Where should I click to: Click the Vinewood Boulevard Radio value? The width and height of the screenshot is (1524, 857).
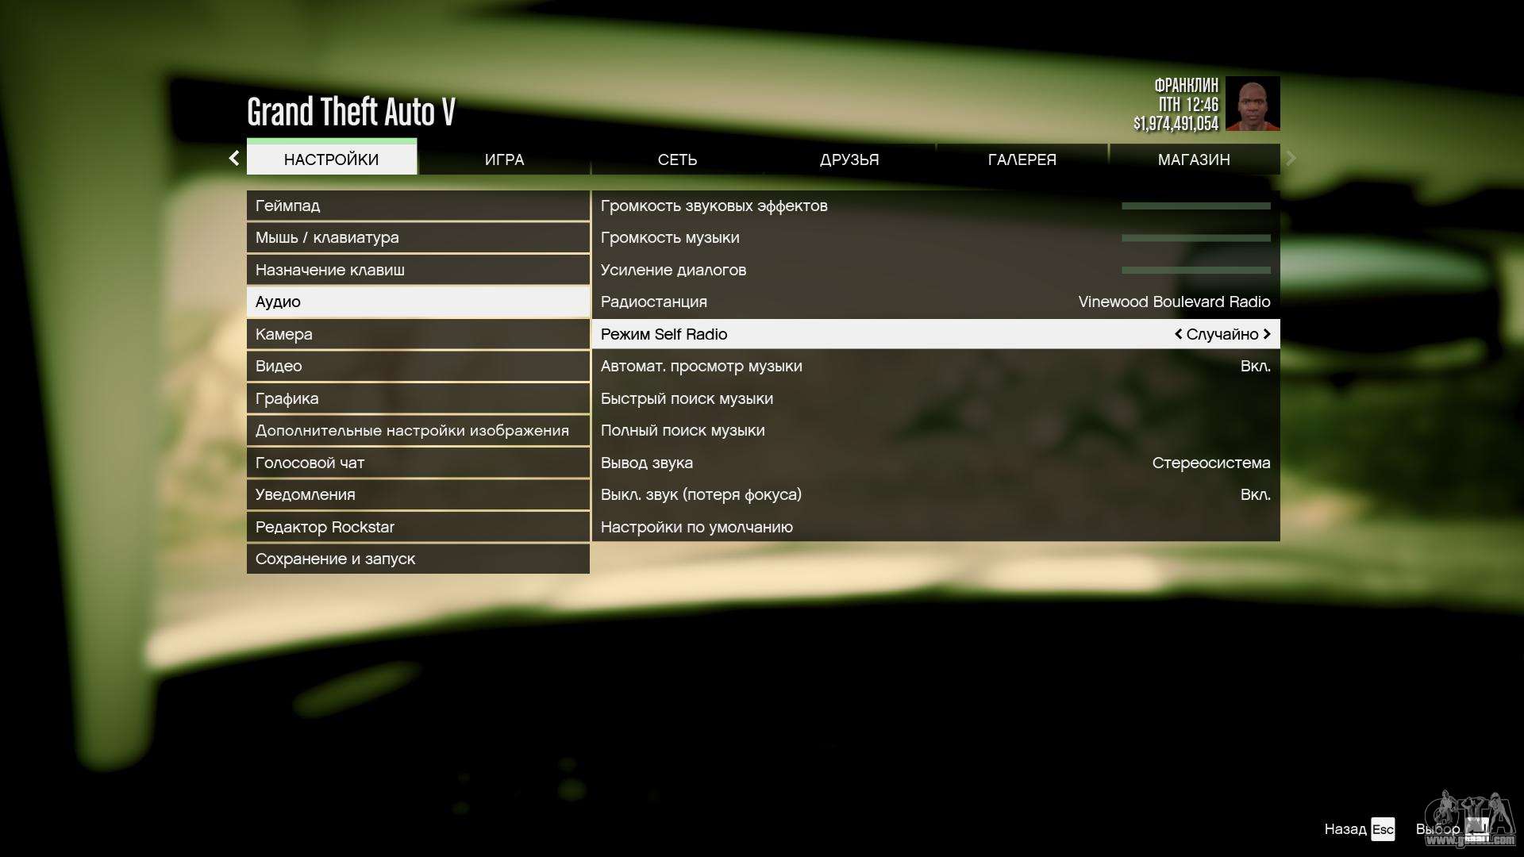(1174, 302)
